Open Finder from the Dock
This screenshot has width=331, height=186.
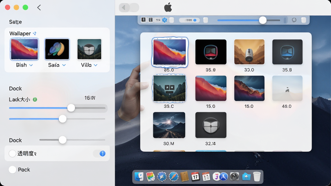139,177
